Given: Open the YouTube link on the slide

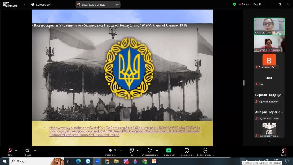Looking at the screenshot, I should pos(124,131).
